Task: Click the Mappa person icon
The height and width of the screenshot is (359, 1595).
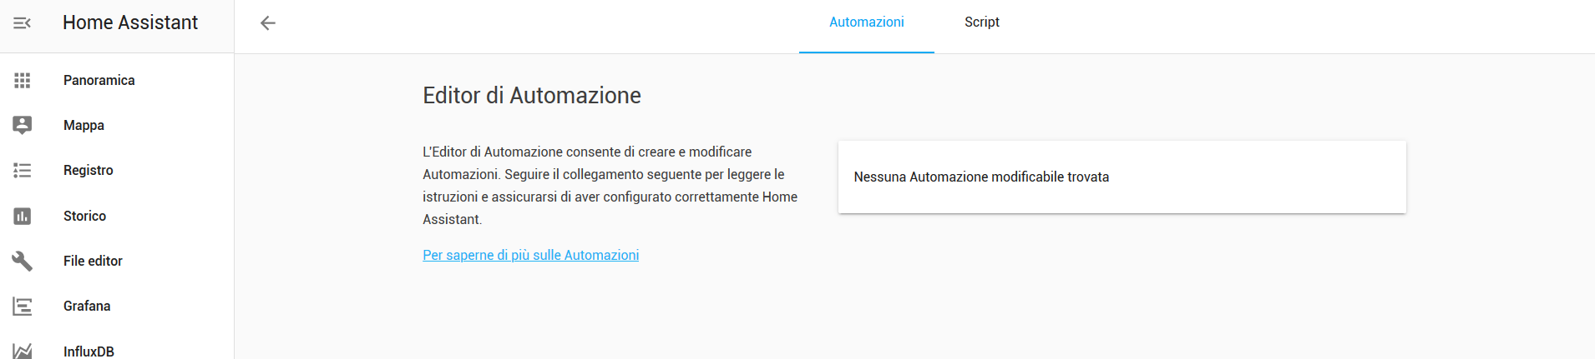Action: 23,125
